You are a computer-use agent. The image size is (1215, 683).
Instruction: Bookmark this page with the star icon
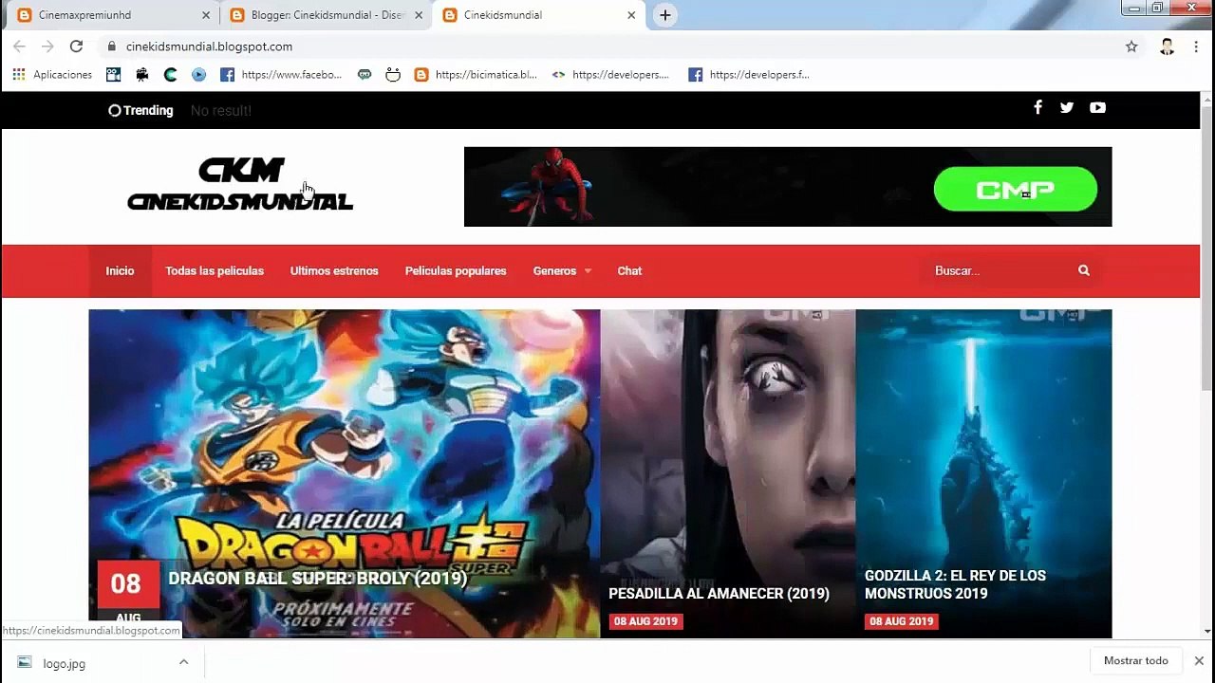[1131, 46]
